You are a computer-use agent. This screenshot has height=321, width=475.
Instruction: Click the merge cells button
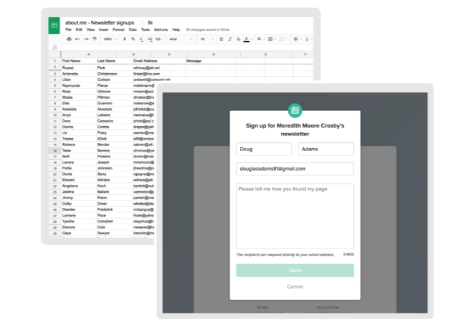pos(282,39)
